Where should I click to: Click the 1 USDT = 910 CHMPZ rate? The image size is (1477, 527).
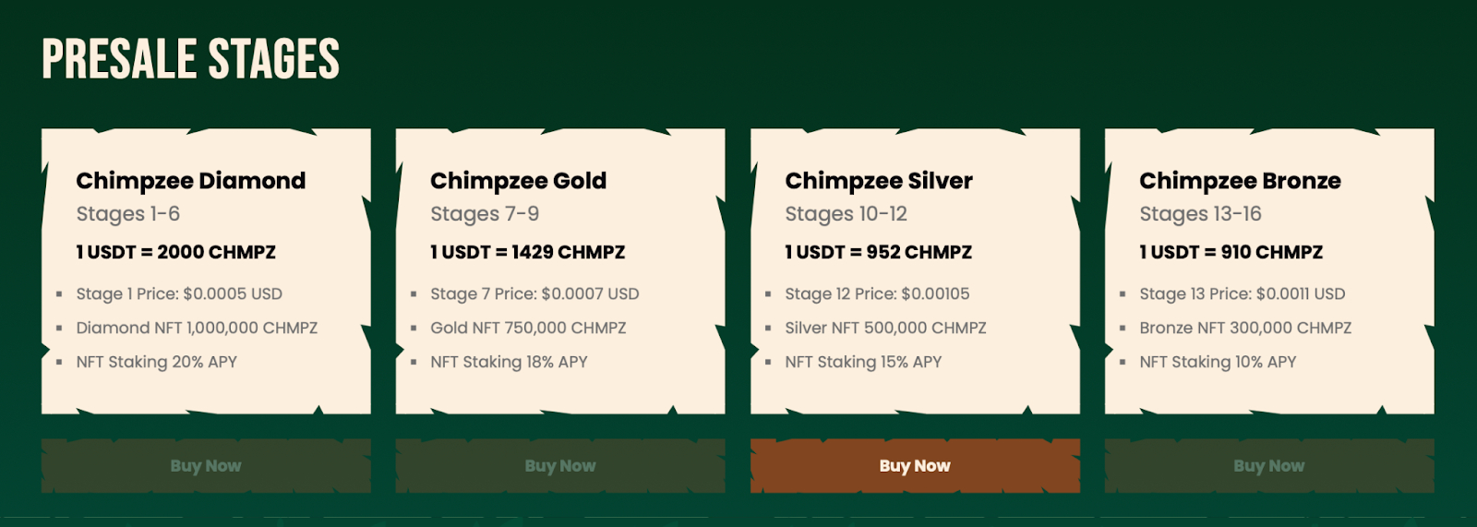click(x=1231, y=252)
